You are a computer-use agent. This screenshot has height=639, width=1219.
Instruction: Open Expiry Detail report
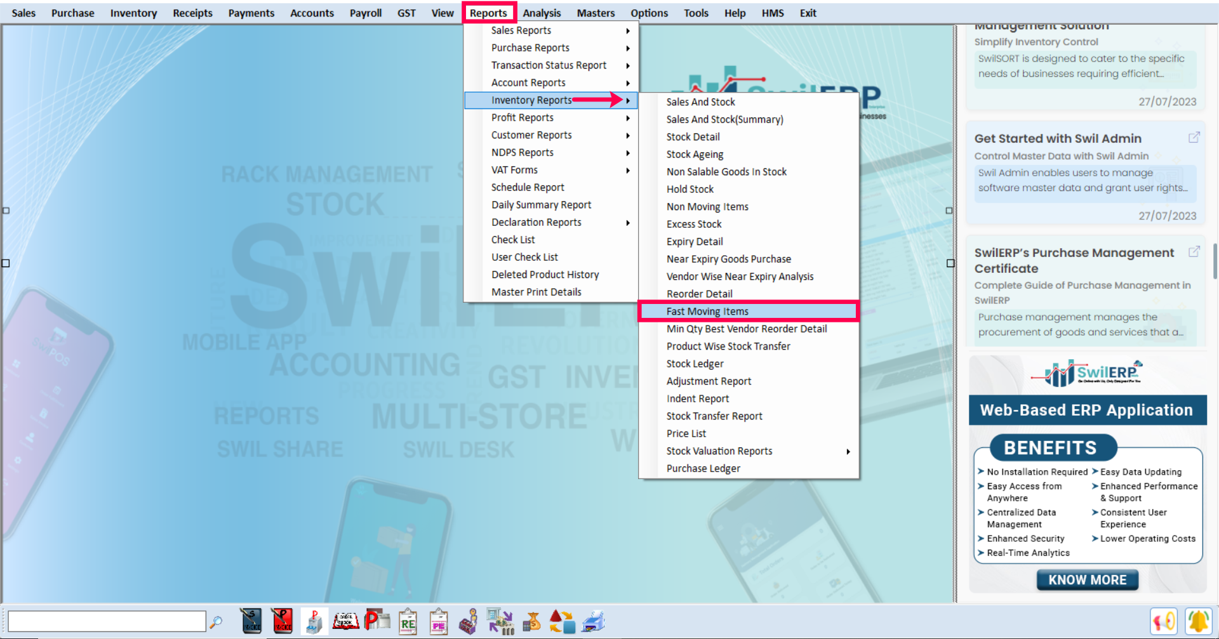click(749, 242)
